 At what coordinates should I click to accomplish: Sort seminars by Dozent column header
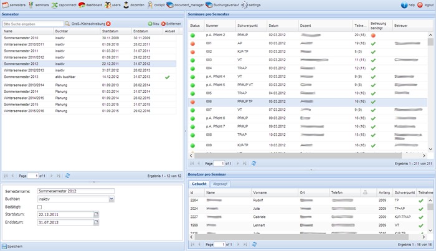(325, 26)
